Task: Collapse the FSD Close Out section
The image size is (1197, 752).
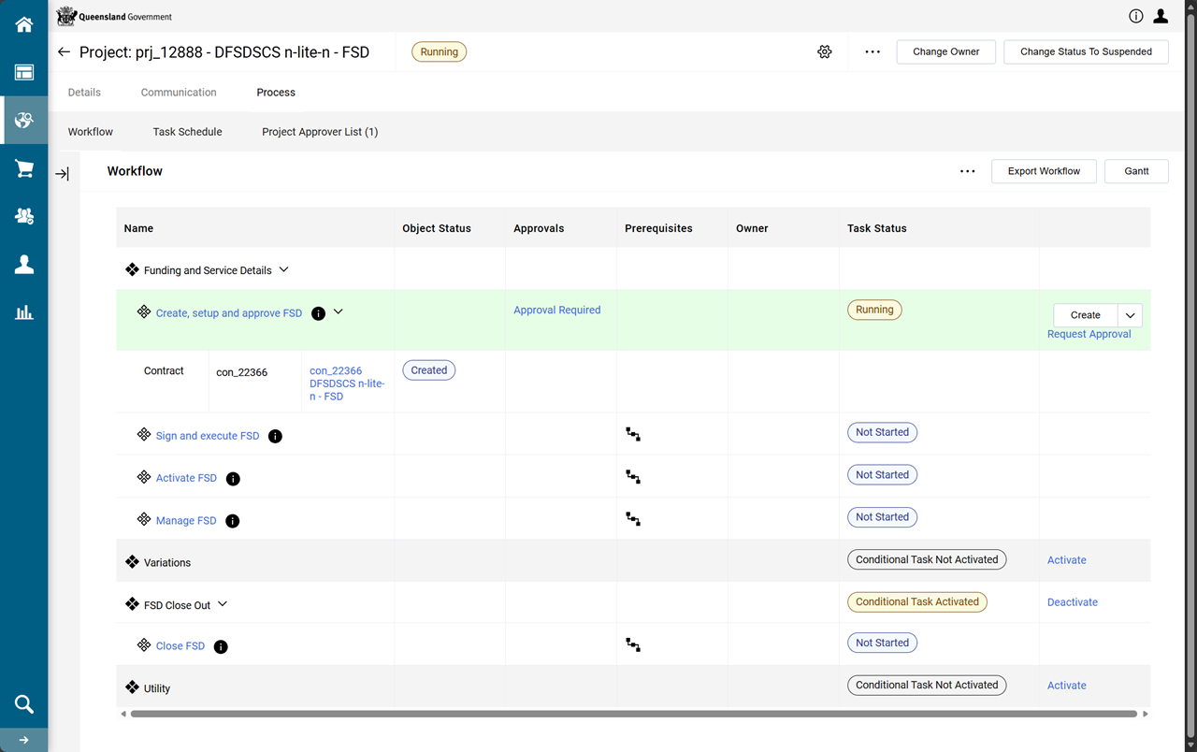Action: point(223,604)
